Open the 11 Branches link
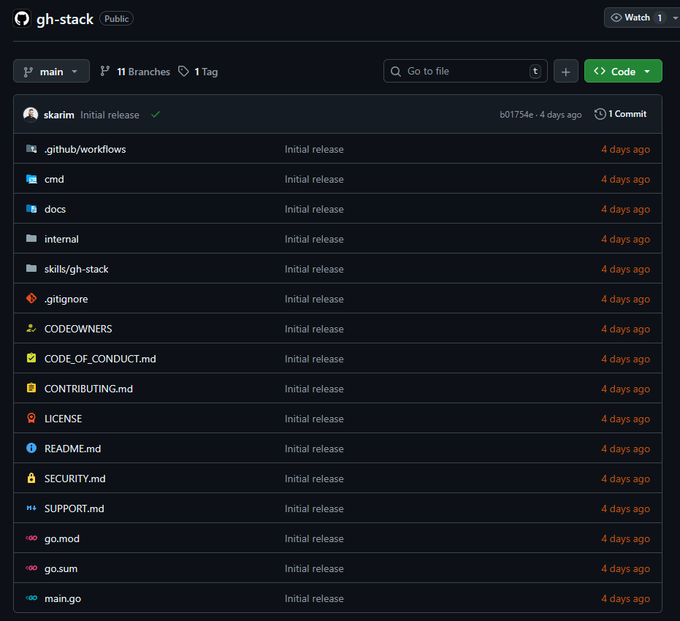The width and height of the screenshot is (680, 621). coord(135,72)
